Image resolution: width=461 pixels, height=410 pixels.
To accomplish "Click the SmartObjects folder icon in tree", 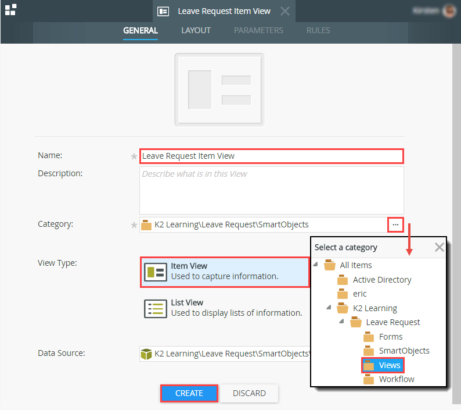I will (x=369, y=351).
